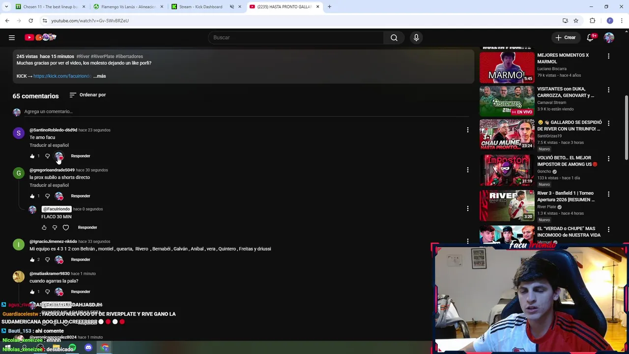
Task: Open the options menu for the 'VOLVIÓ BETO' video
Action: pos(608,159)
